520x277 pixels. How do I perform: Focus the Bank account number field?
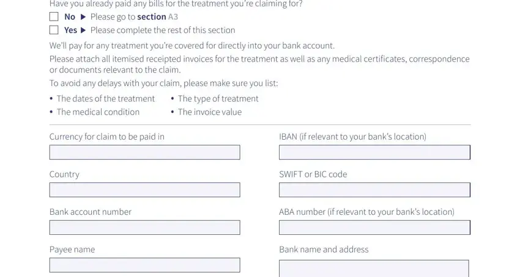tap(144, 228)
